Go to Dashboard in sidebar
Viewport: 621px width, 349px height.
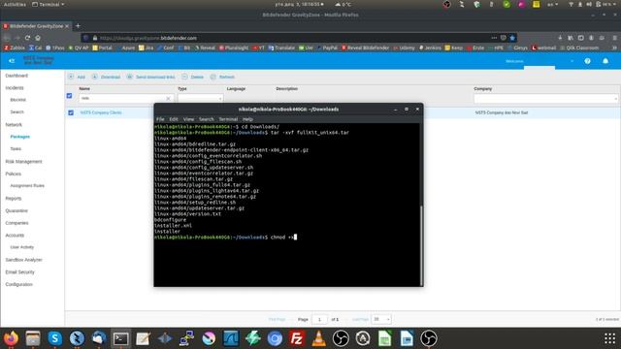(16, 76)
